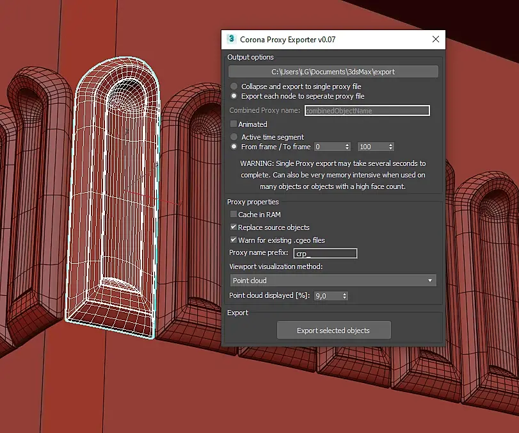
Task: Click the From frame value field showing 0
Action: pyautogui.click(x=329, y=147)
